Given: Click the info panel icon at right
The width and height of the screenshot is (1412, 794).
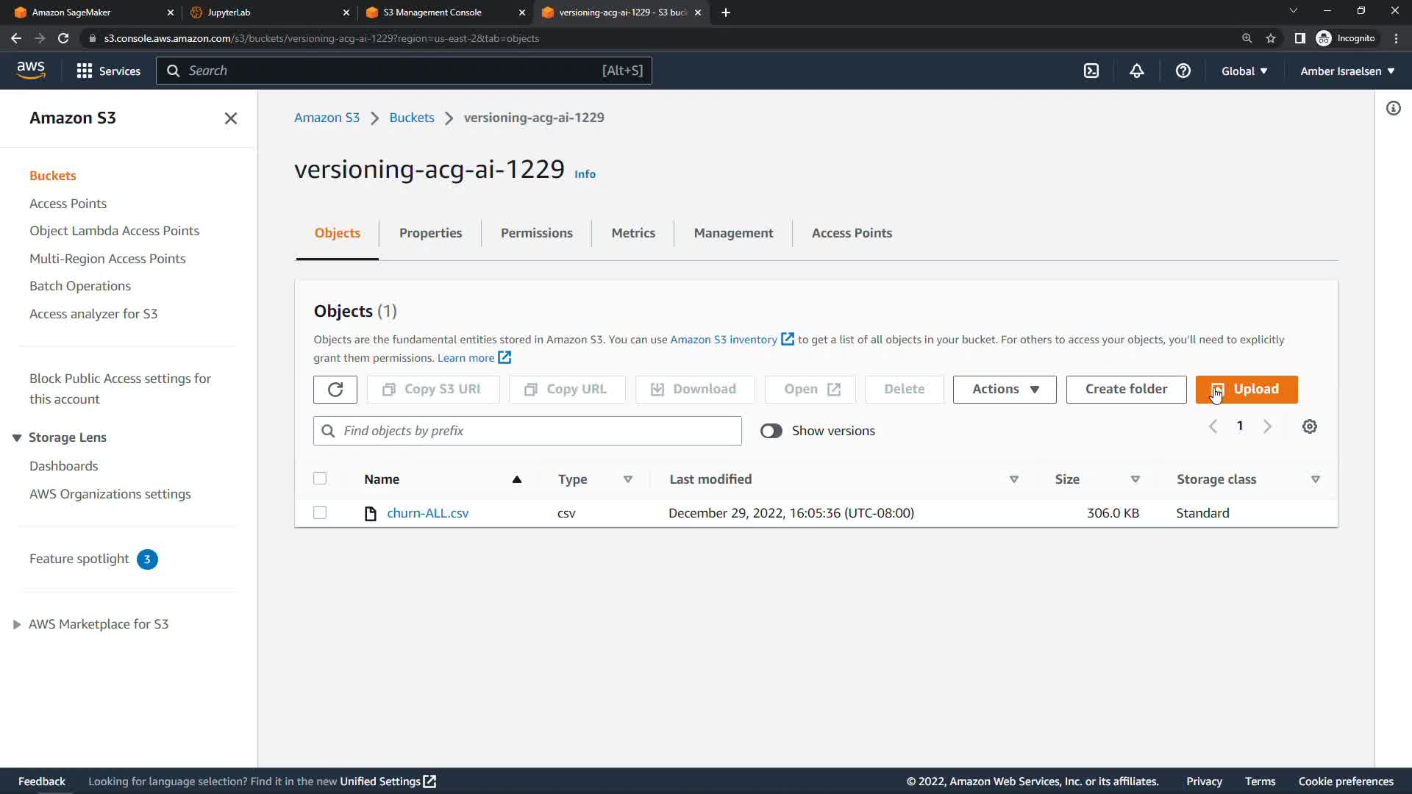Looking at the screenshot, I should [1394, 109].
